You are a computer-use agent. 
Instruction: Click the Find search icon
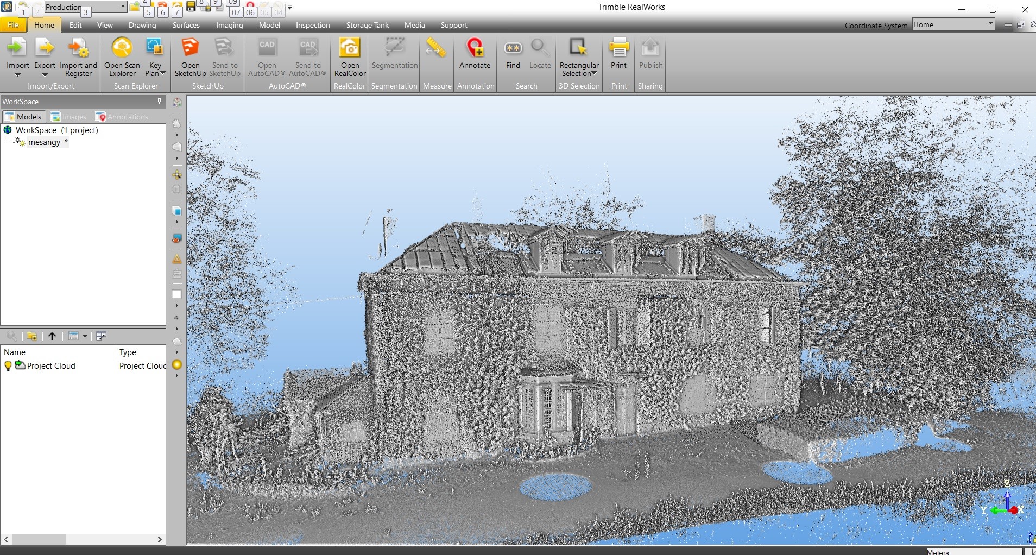click(513, 49)
